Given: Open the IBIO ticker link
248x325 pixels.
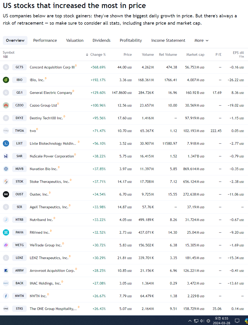Looking at the screenshot, I should click(19, 80).
